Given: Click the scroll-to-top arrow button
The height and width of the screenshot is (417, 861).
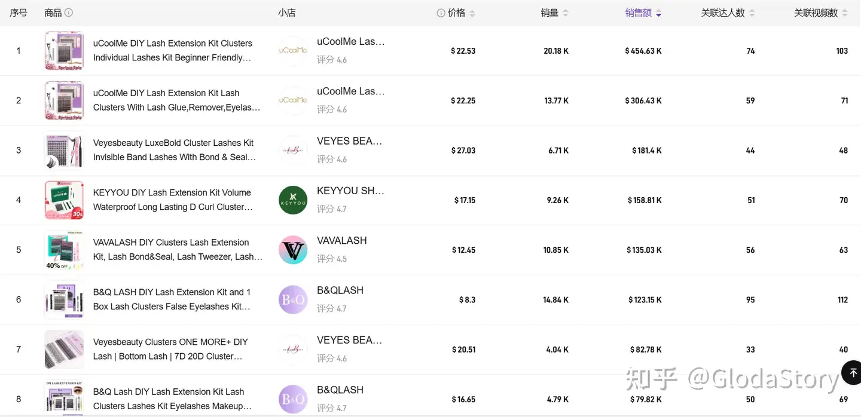Looking at the screenshot, I should (852, 372).
